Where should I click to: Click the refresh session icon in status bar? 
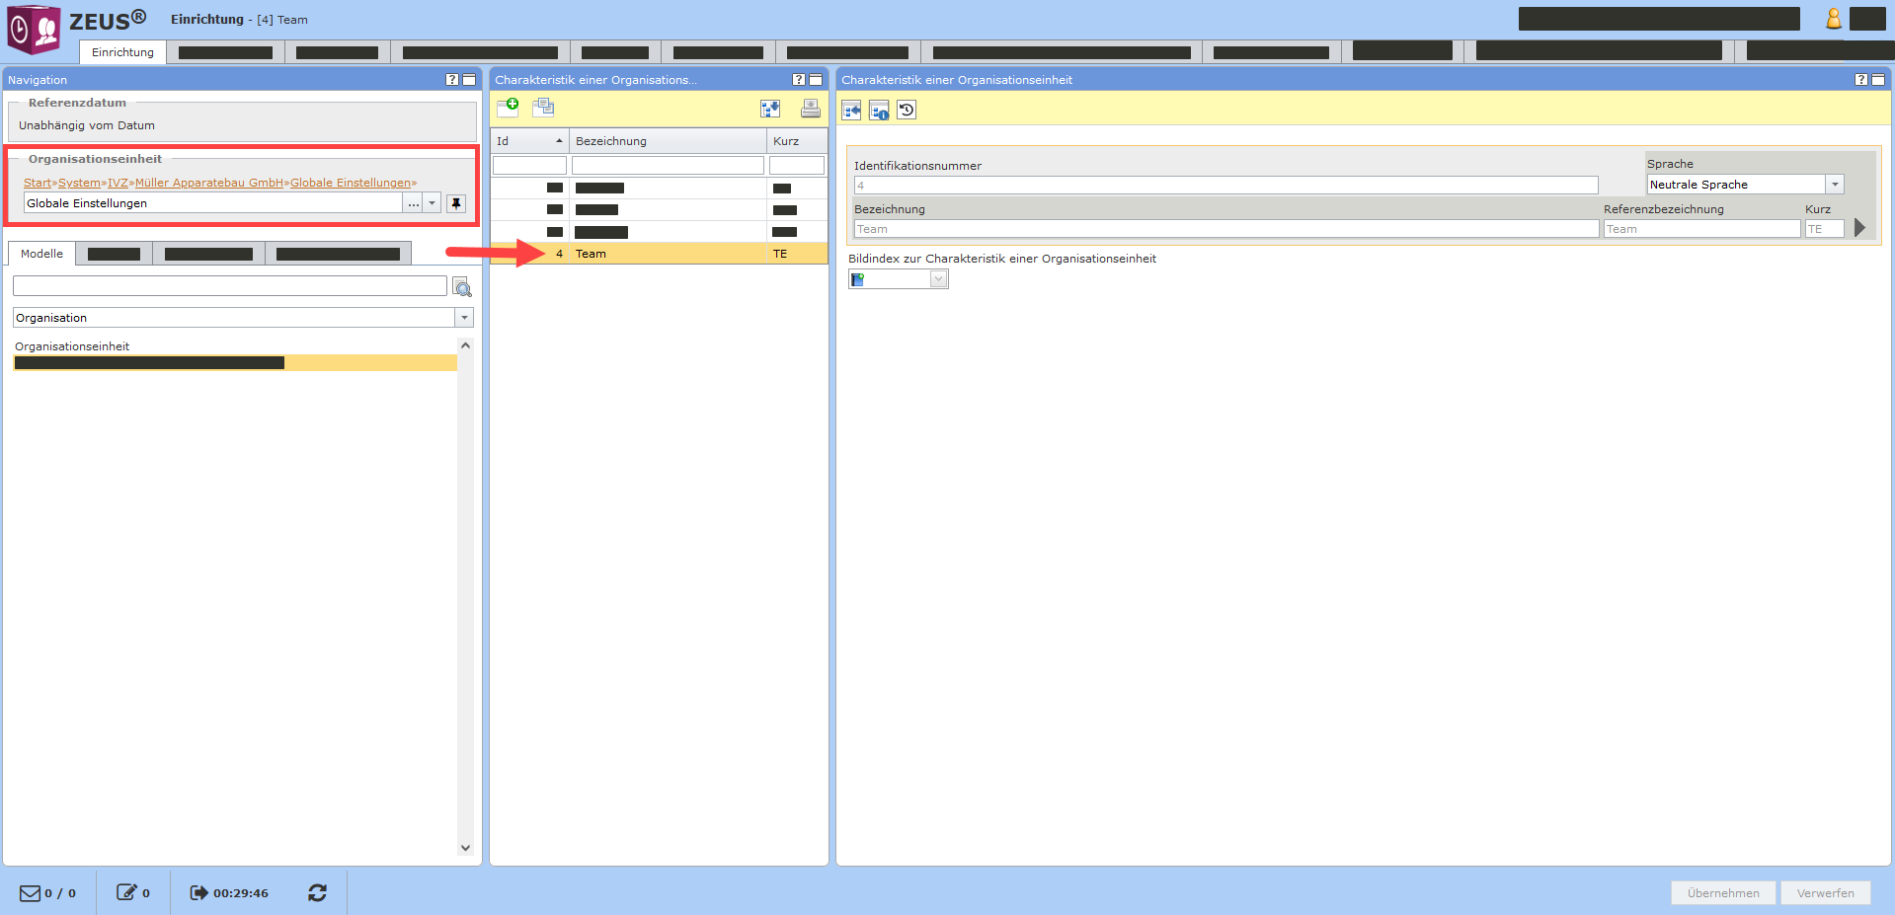317,892
